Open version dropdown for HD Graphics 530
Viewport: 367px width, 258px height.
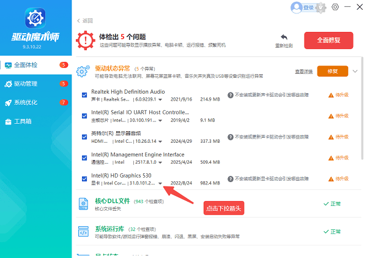pos(160,183)
